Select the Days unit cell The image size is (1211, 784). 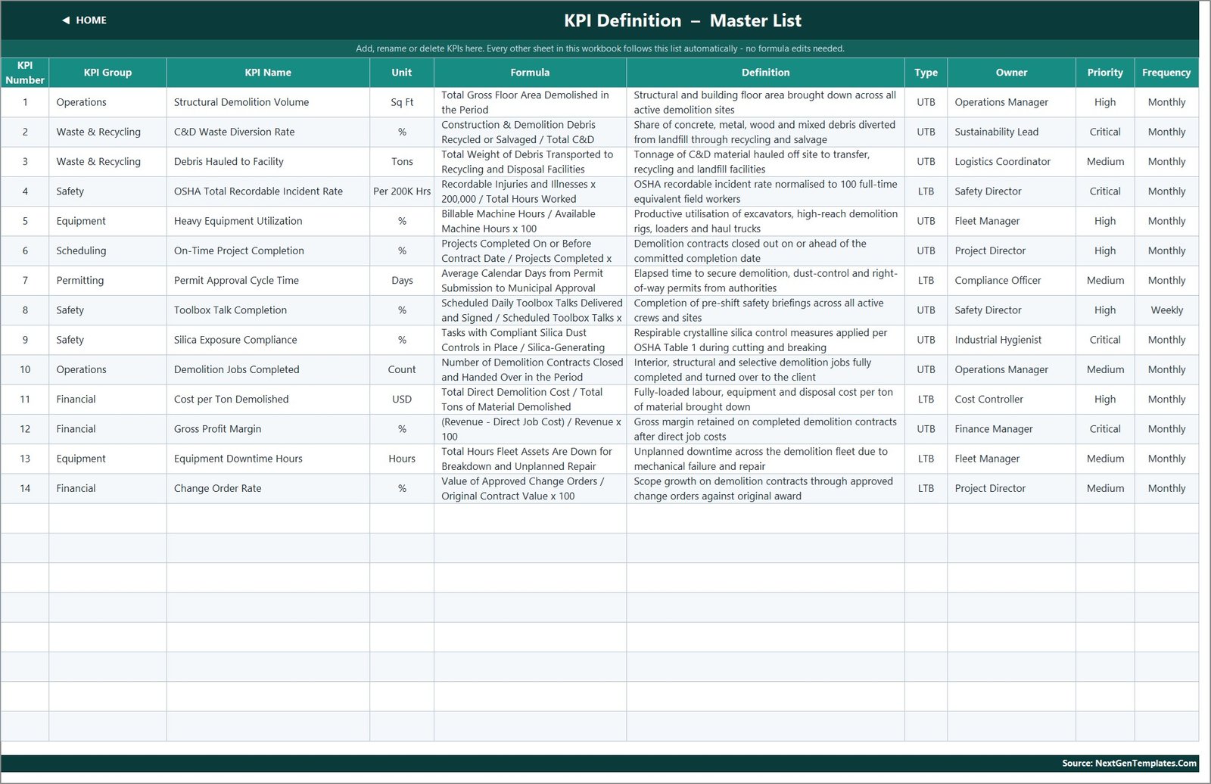click(x=402, y=280)
